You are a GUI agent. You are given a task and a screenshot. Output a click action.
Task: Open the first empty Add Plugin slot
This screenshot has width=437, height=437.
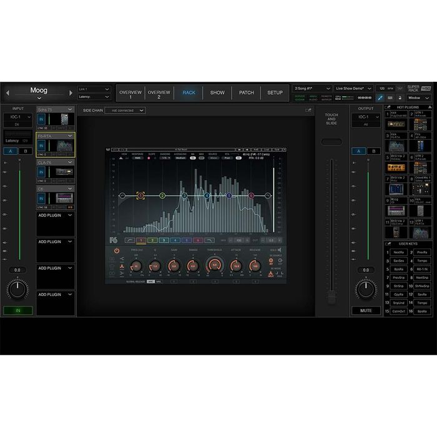pos(55,215)
